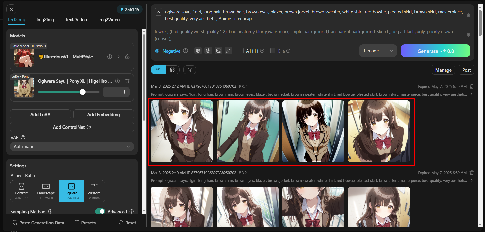Select Landscape 1152x768 aspect ratio
The width and height of the screenshot is (485, 232).
46,191
